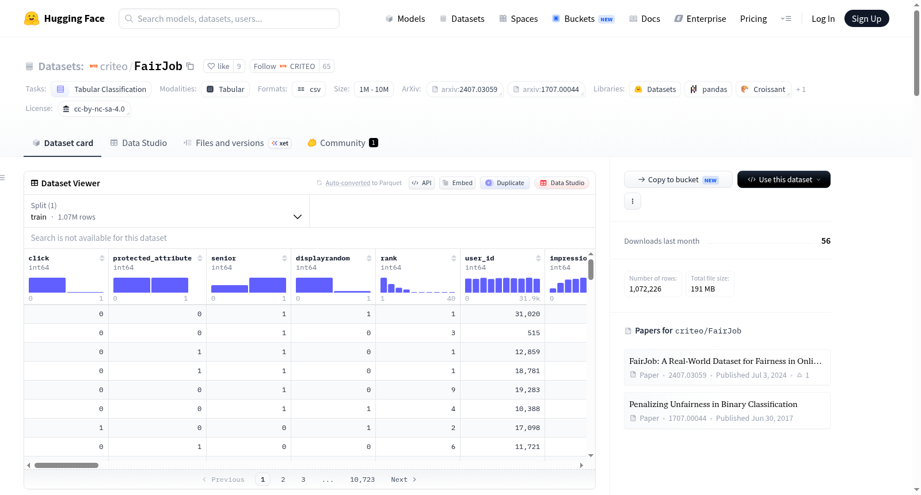The height and width of the screenshot is (495, 921).
Task: Open the Files and versions tab
Action: pos(237,143)
